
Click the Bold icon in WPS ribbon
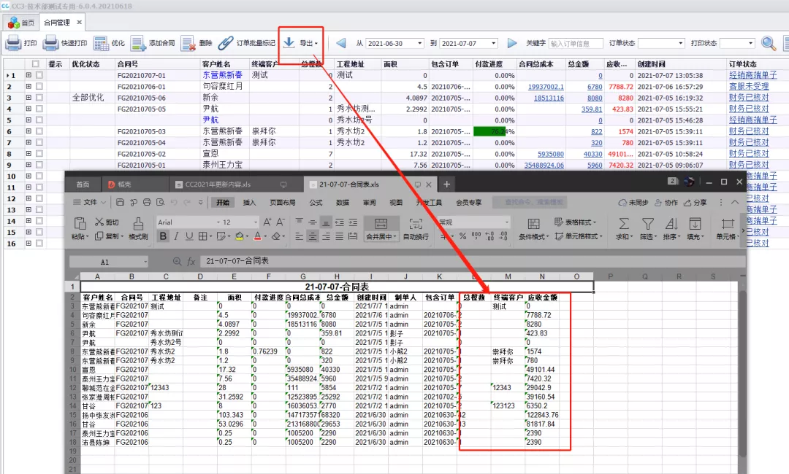point(163,236)
